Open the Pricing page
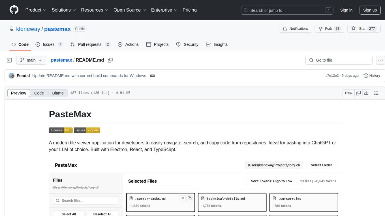 pos(190,10)
